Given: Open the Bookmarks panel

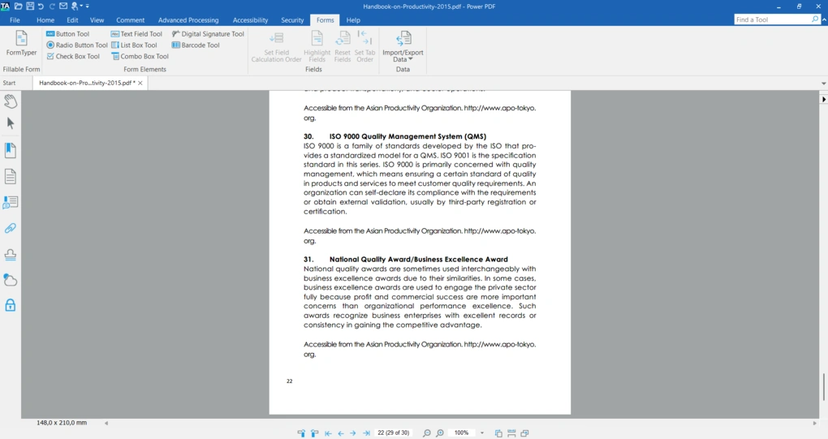Looking at the screenshot, I should pos(10,150).
